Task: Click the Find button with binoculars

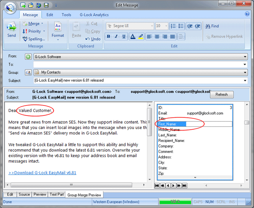Action: (x=212, y=26)
